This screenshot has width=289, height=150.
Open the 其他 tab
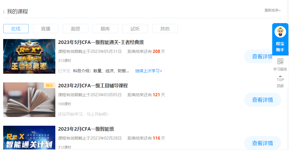coord(165,29)
